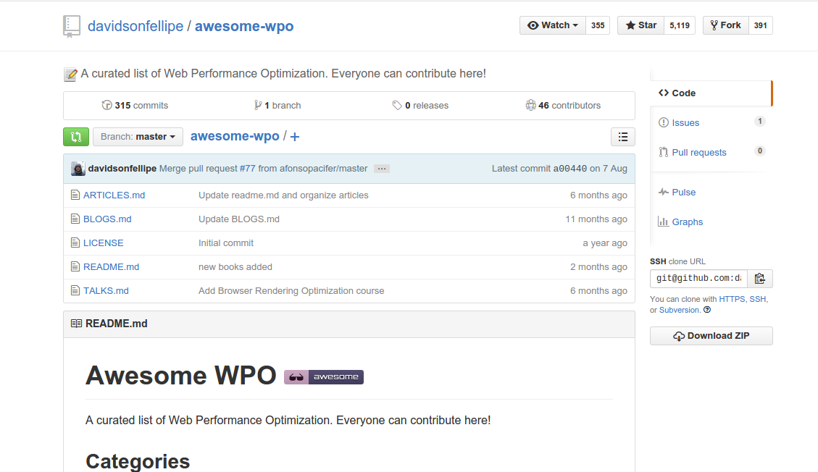Image resolution: width=818 pixels, height=472 pixels.
Task: Click file icon next to LICENSE
Action: tap(75, 243)
